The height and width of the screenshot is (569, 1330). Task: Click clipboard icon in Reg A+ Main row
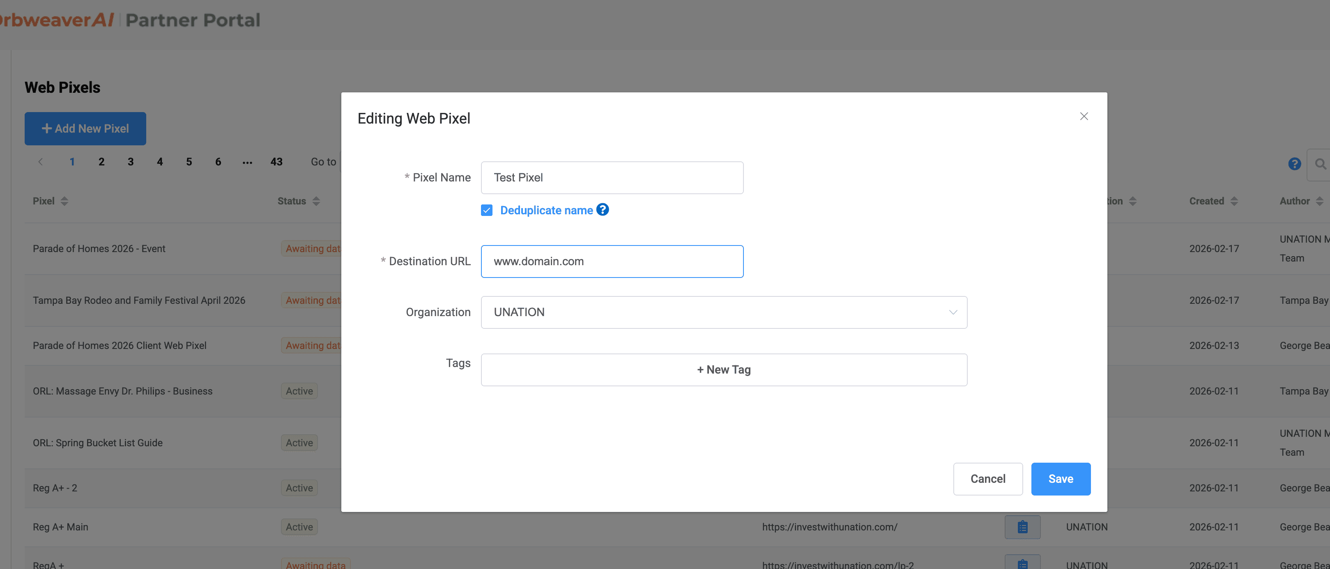pyautogui.click(x=1022, y=527)
